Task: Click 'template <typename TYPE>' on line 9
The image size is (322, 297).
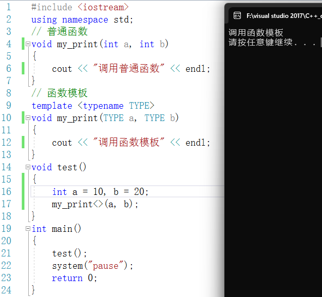Action: (x=93, y=106)
